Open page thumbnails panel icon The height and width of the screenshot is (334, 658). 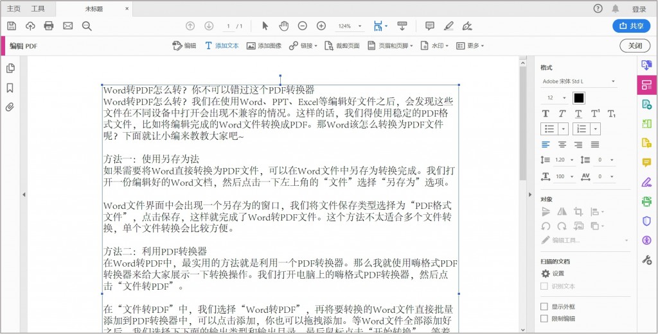pos(10,68)
